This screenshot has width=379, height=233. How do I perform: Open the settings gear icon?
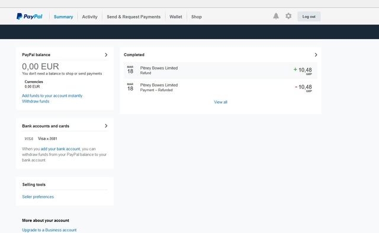(x=288, y=16)
